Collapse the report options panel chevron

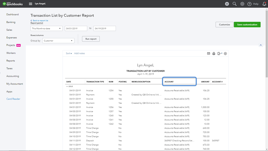click(x=260, y=45)
